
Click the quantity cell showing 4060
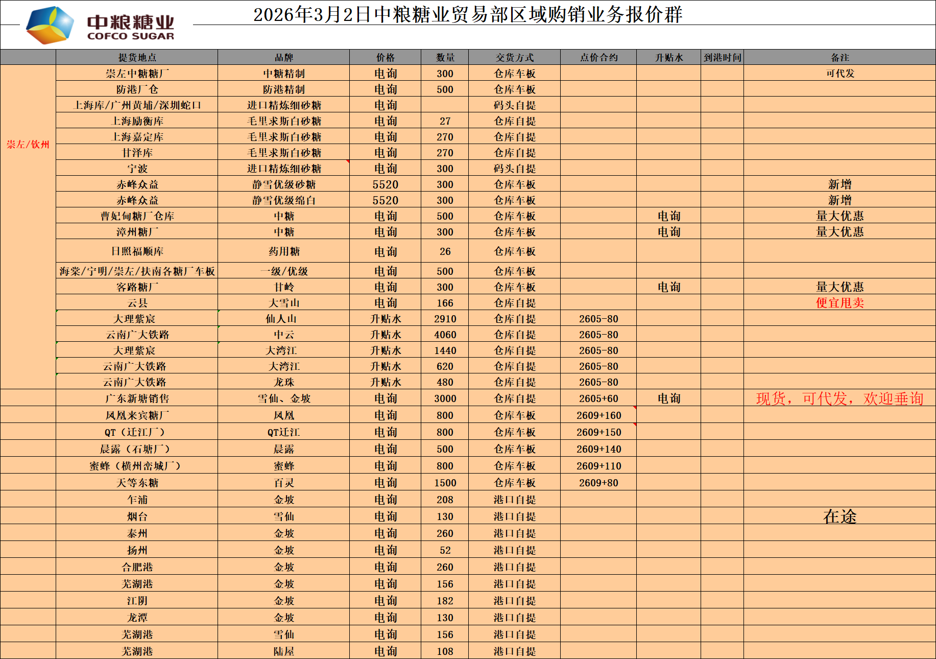(445, 335)
